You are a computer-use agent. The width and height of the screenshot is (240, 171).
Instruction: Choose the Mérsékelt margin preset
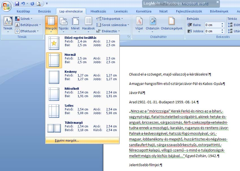point(82,94)
